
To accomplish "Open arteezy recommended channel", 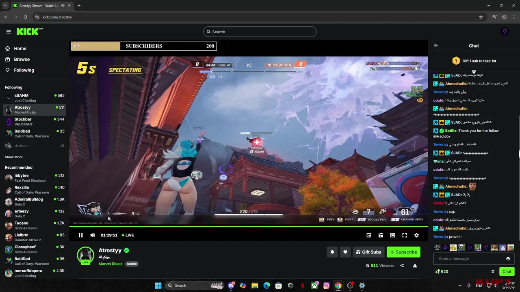I will click(x=35, y=213).
